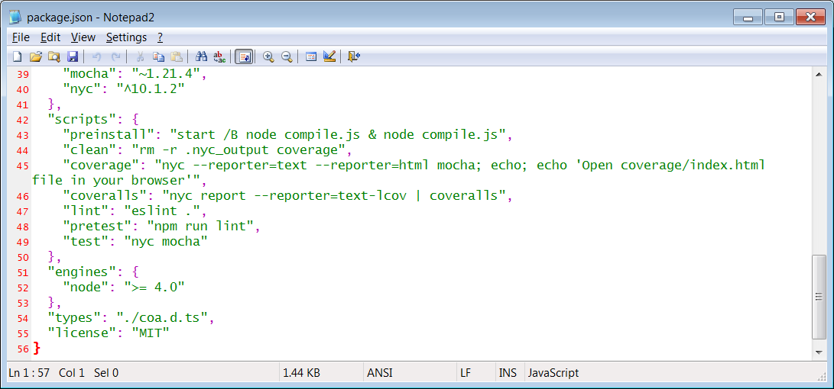Click the Browse files toolbar icon
Viewport: 834px width, 389px height.
(x=54, y=56)
